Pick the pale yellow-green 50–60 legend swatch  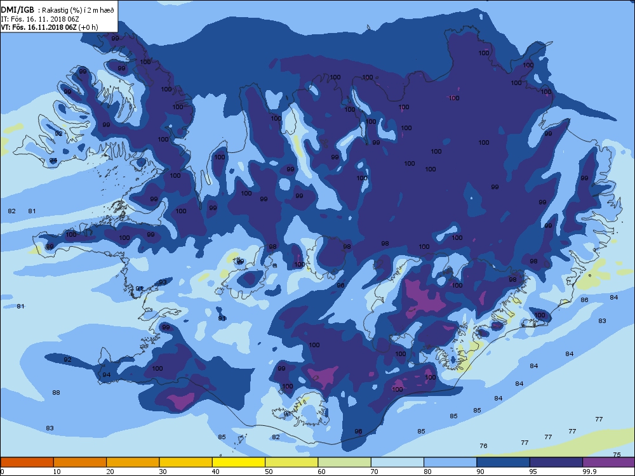(x=291, y=462)
